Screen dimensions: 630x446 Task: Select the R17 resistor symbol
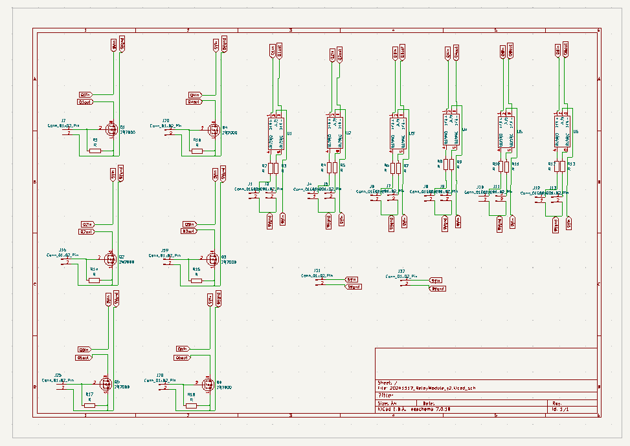[x=90, y=405]
